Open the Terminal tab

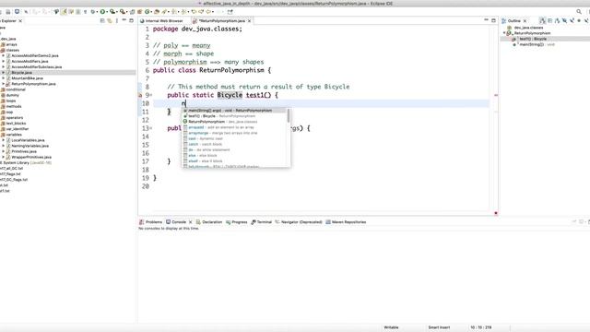(x=262, y=222)
